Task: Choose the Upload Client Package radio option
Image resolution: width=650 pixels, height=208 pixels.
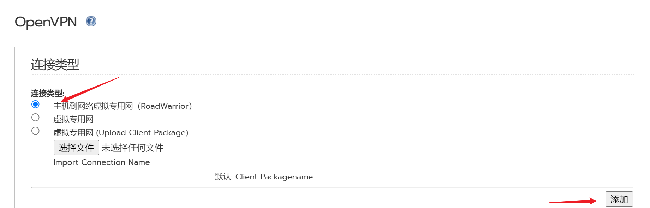Action: (x=35, y=131)
